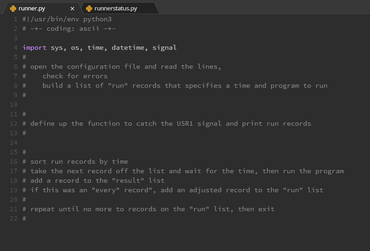Viewport: 370px width, 251px height.
Task: Close the runner.py tab
Action: [x=72, y=9]
